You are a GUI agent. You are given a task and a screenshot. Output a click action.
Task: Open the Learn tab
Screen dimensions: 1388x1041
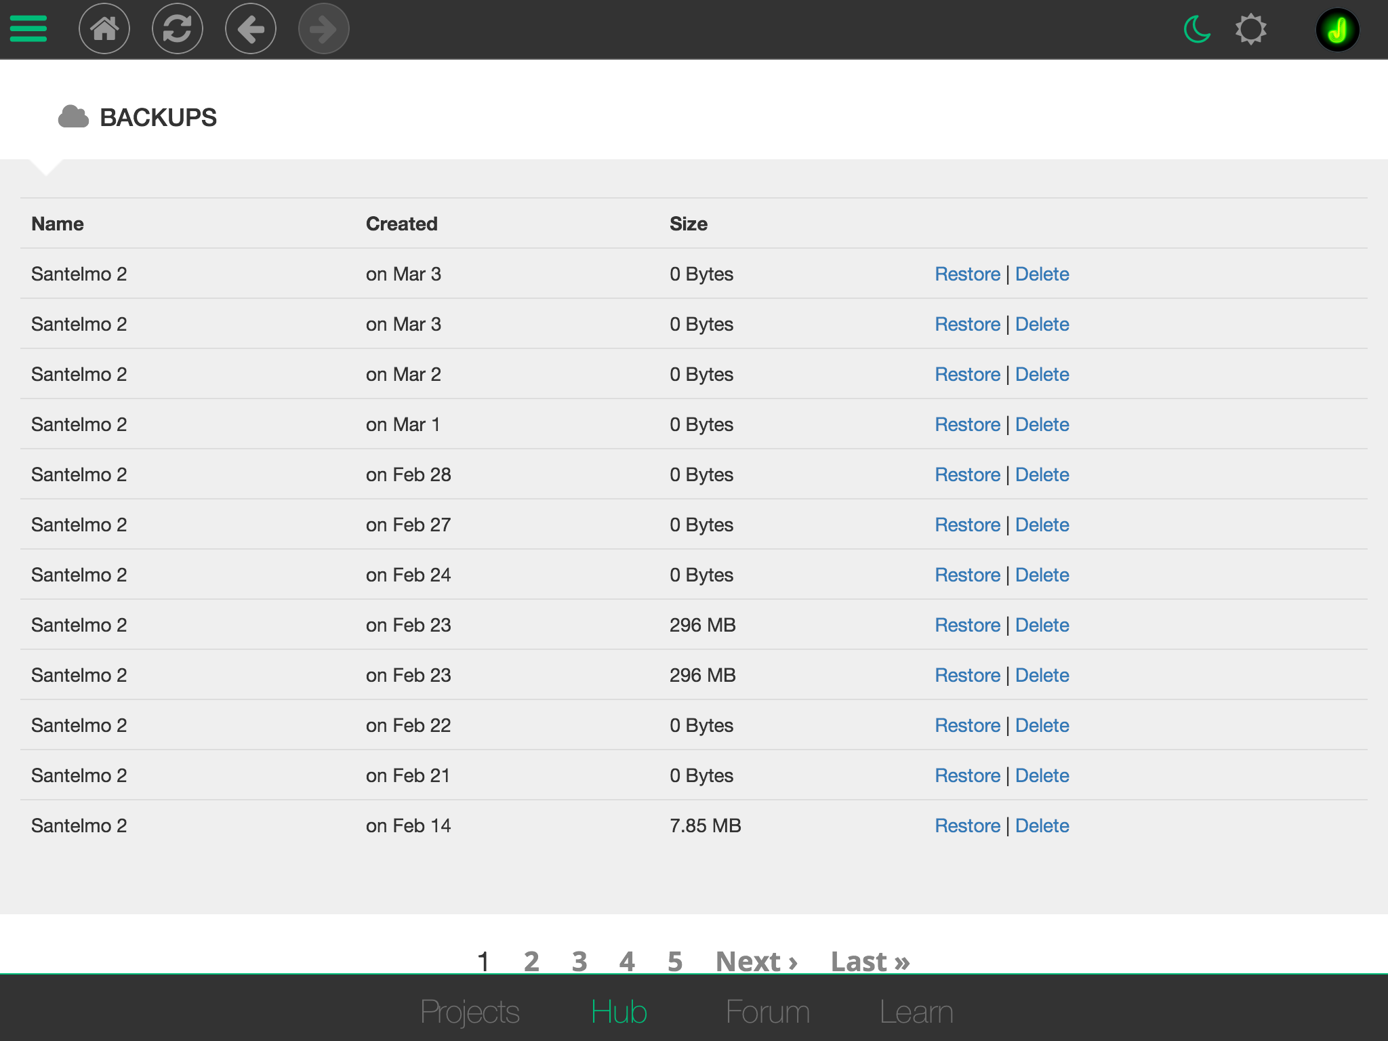(916, 1012)
